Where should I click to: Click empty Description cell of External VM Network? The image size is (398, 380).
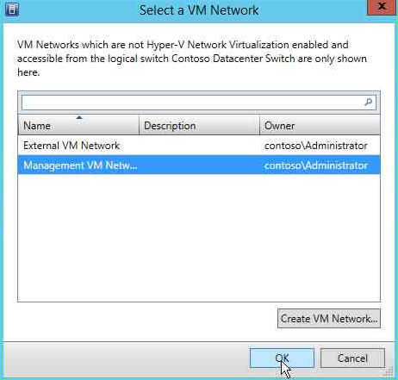click(199, 146)
